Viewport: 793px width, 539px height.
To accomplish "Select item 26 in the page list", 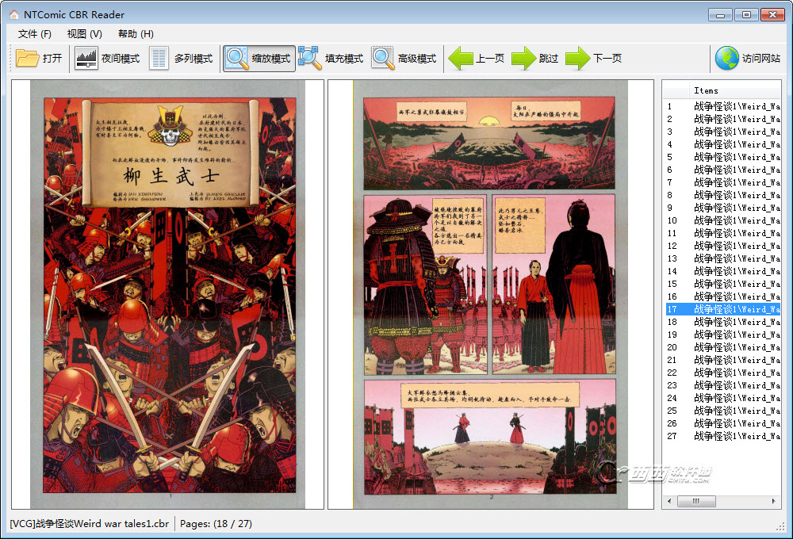I will coord(723,423).
